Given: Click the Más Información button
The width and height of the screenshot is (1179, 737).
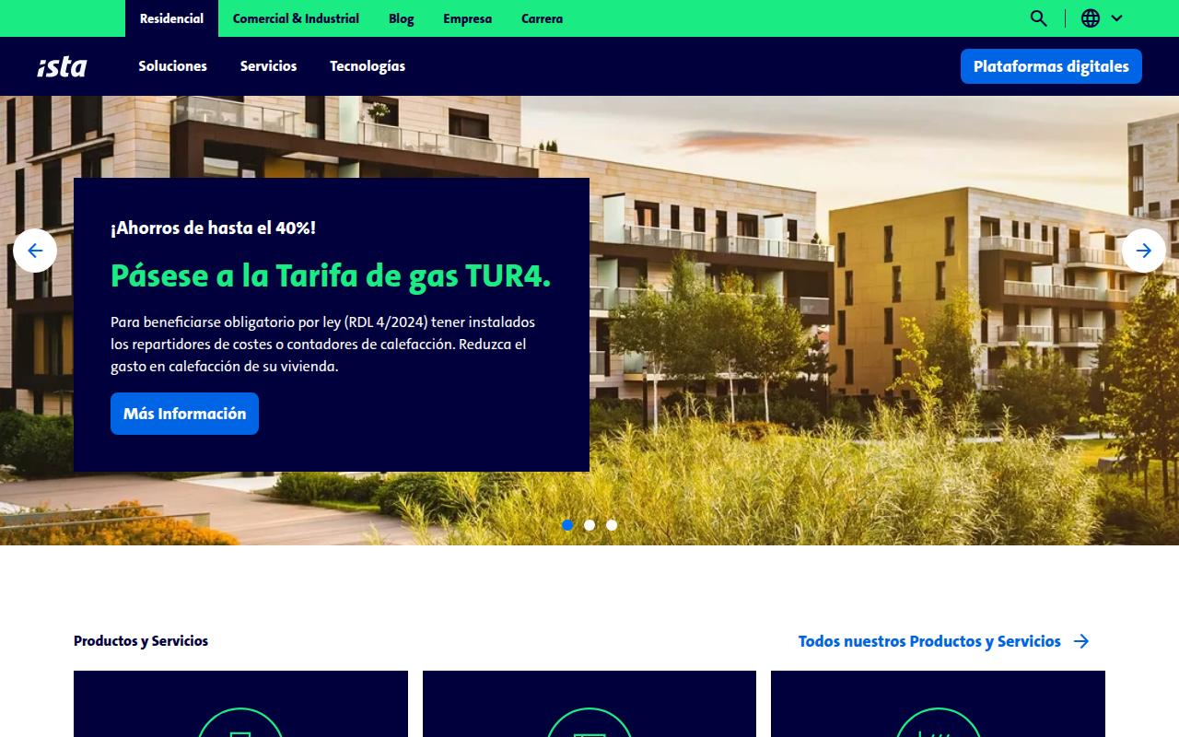Looking at the screenshot, I should [184, 414].
